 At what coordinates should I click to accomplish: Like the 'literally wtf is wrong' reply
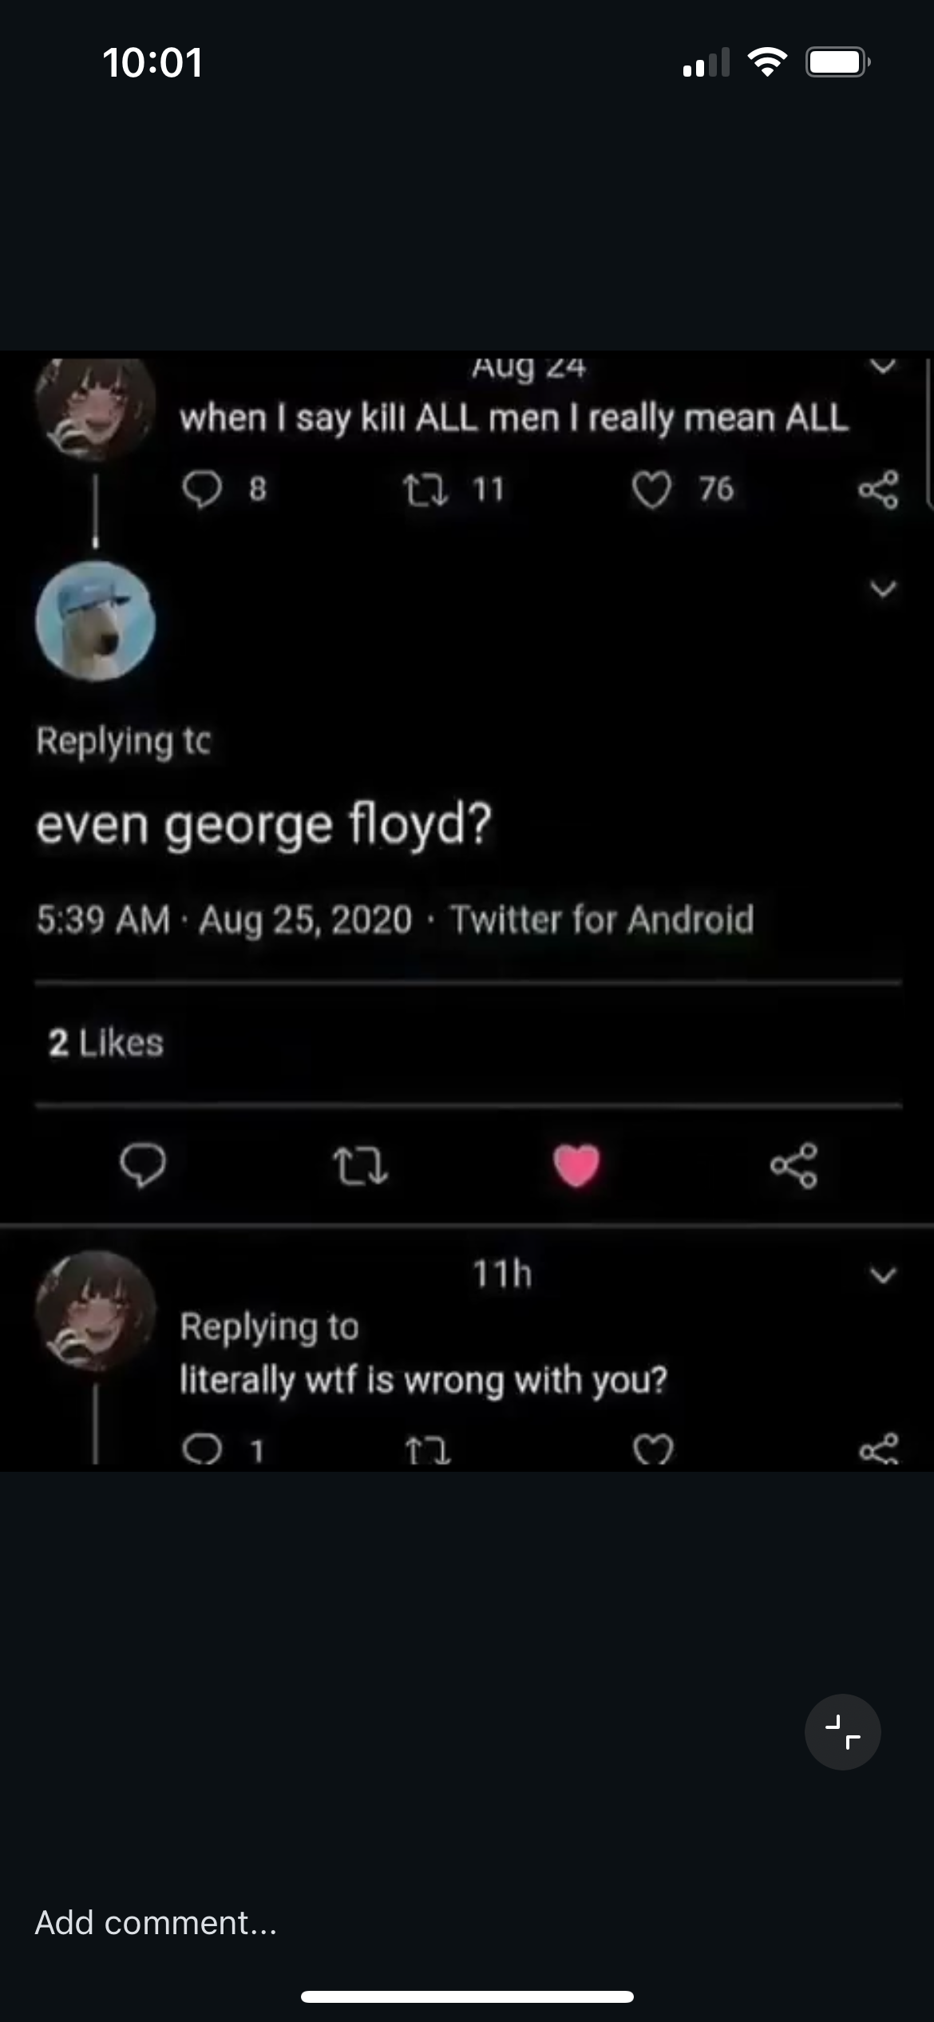(x=653, y=1449)
